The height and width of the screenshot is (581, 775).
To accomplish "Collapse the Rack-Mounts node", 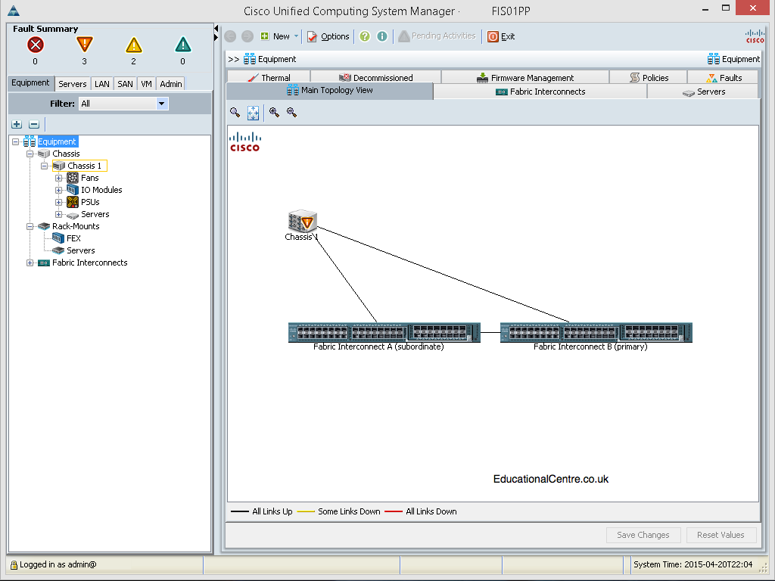I will 30,226.
